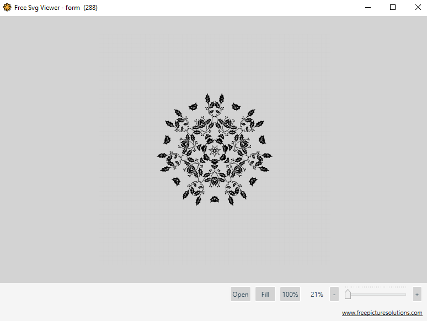Click the far right end of the zoom slider

coord(405,295)
